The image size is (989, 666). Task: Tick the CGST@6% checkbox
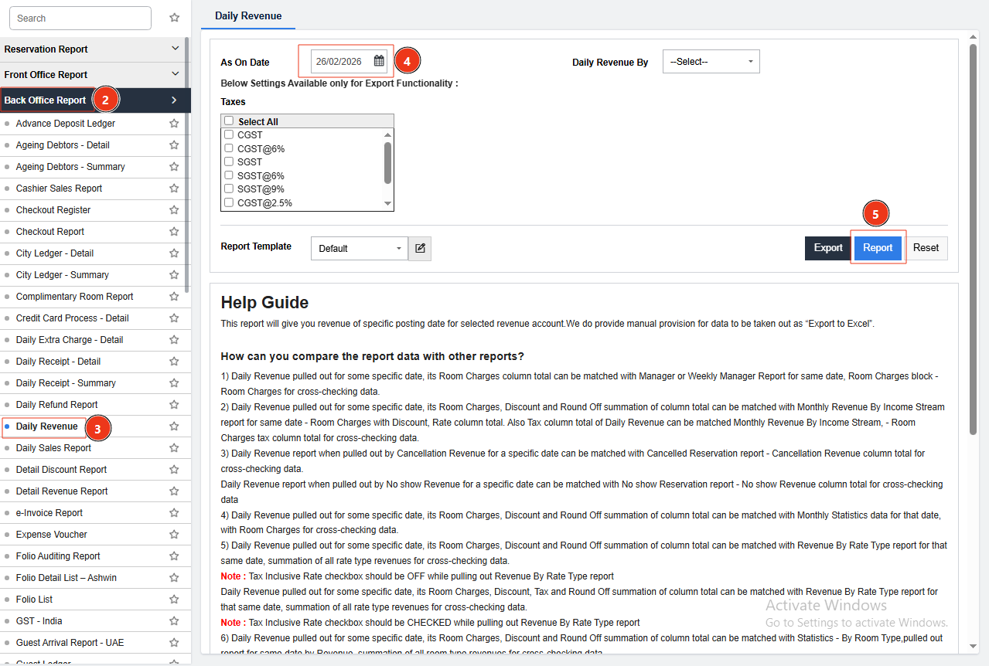tap(229, 148)
